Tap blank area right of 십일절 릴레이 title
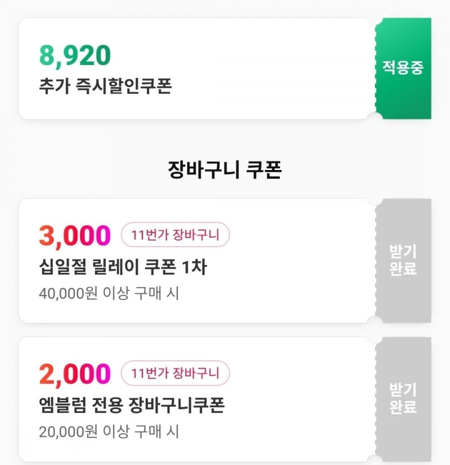 290,267
